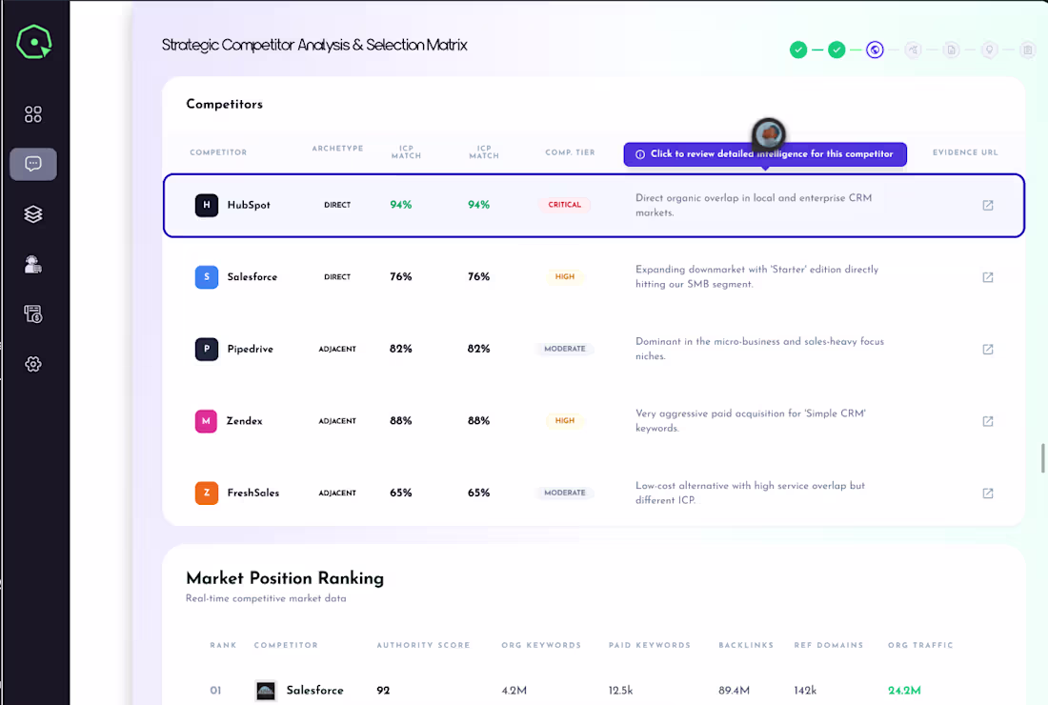
Task: Select HubSpot CRITICAL tier badge
Action: [565, 205]
